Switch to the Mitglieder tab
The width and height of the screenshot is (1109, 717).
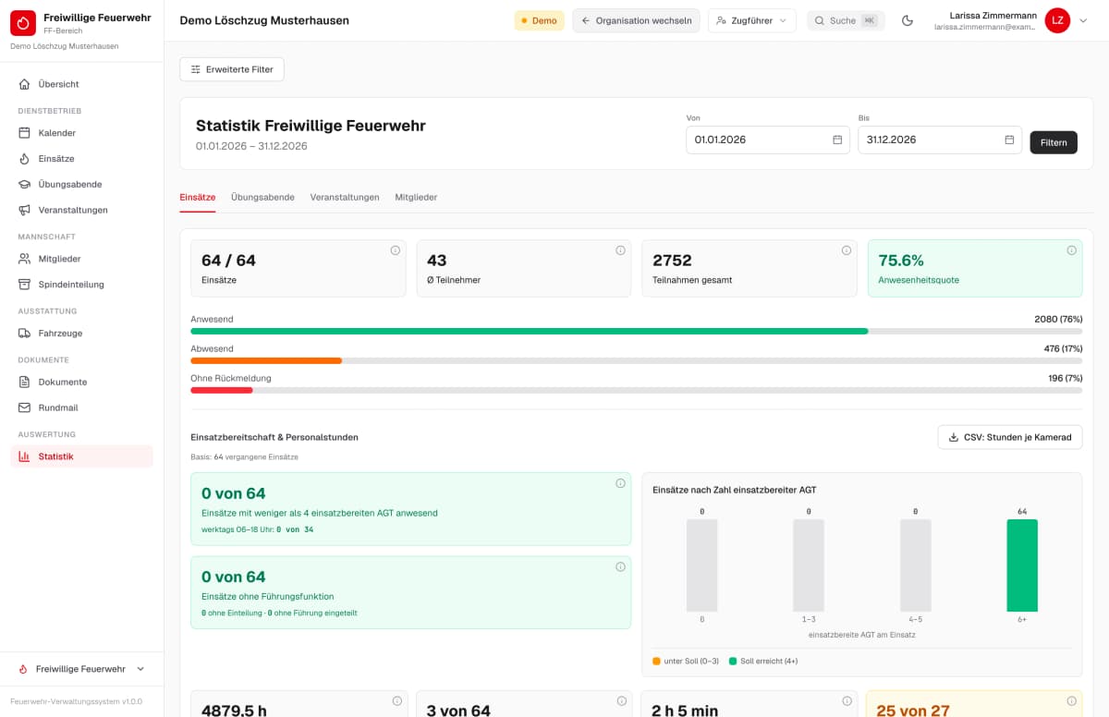pos(416,197)
